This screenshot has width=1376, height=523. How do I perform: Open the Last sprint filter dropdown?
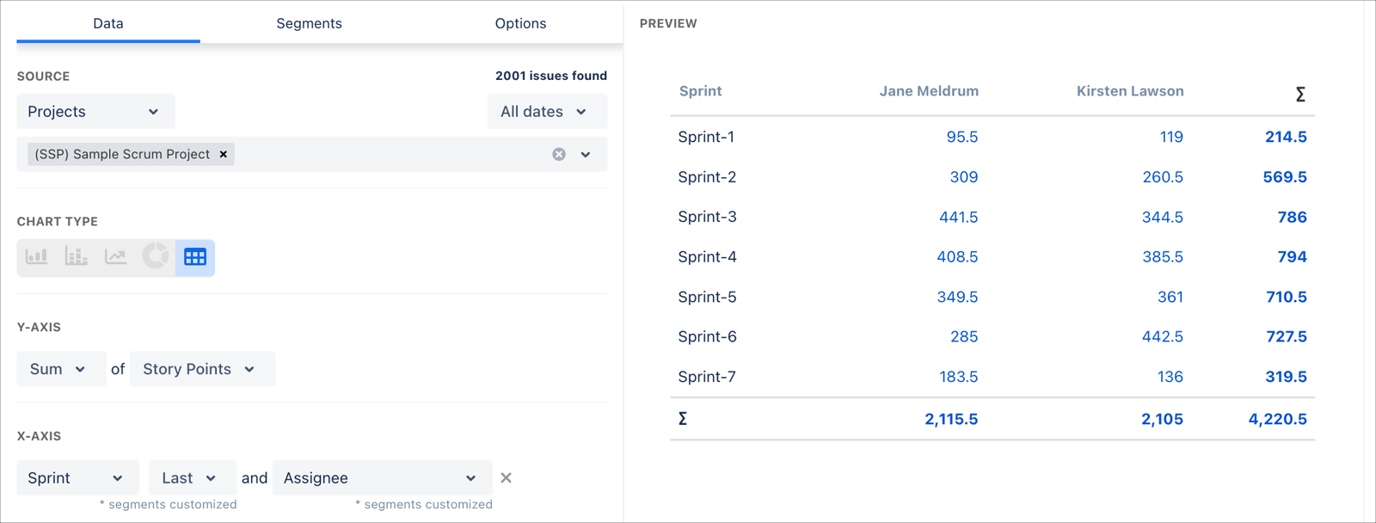191,478
